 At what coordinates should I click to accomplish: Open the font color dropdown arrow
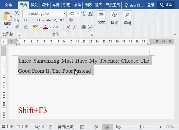[x=50, y=27]
